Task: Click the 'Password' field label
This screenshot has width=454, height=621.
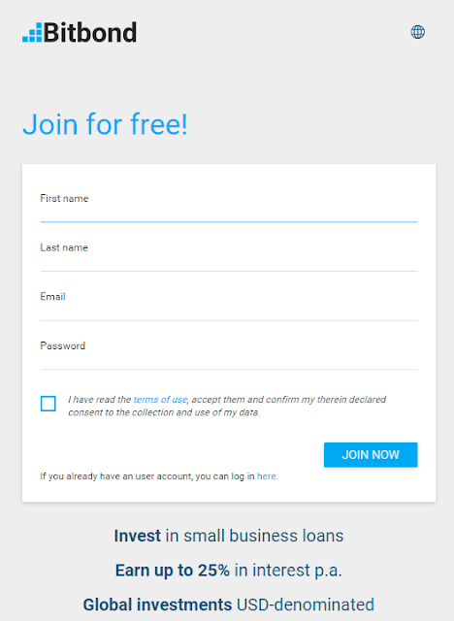Action: (62, 345)
